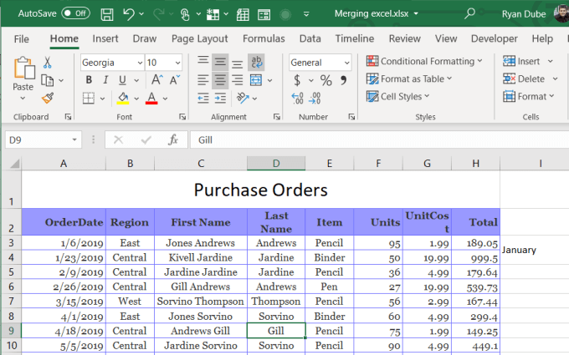Screen dimensions: 569x355
Task: Click the Save icon in title bar
Action: (x=107, y=14)
